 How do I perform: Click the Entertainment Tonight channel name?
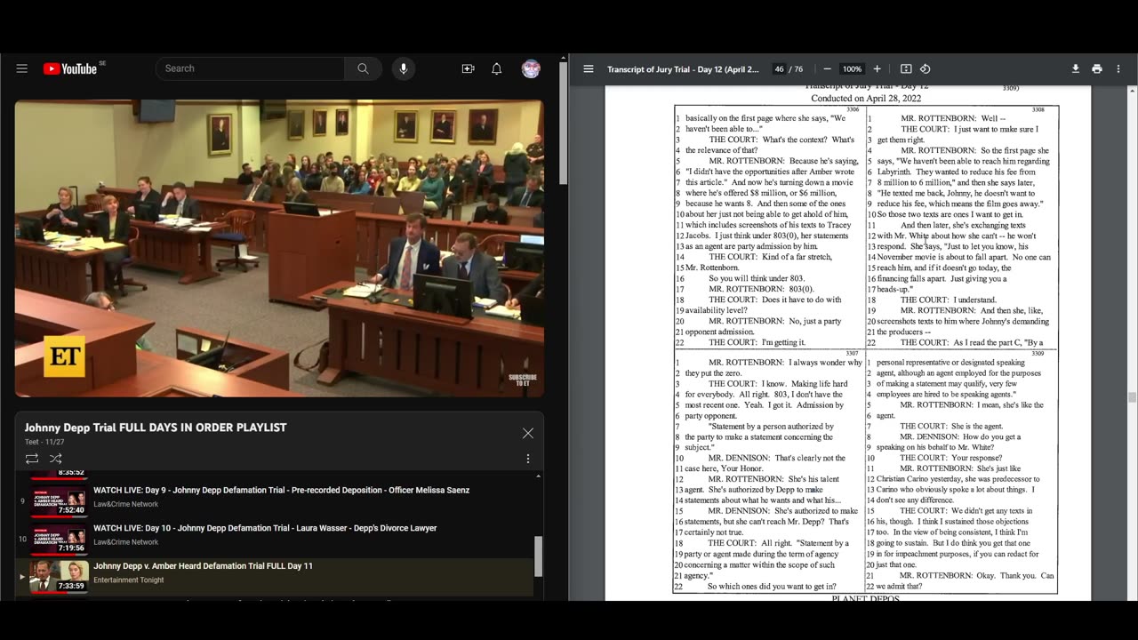[x=128, y=580]
